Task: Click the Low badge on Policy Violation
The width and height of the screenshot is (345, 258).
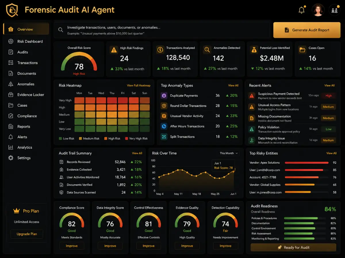Action: 329,129
